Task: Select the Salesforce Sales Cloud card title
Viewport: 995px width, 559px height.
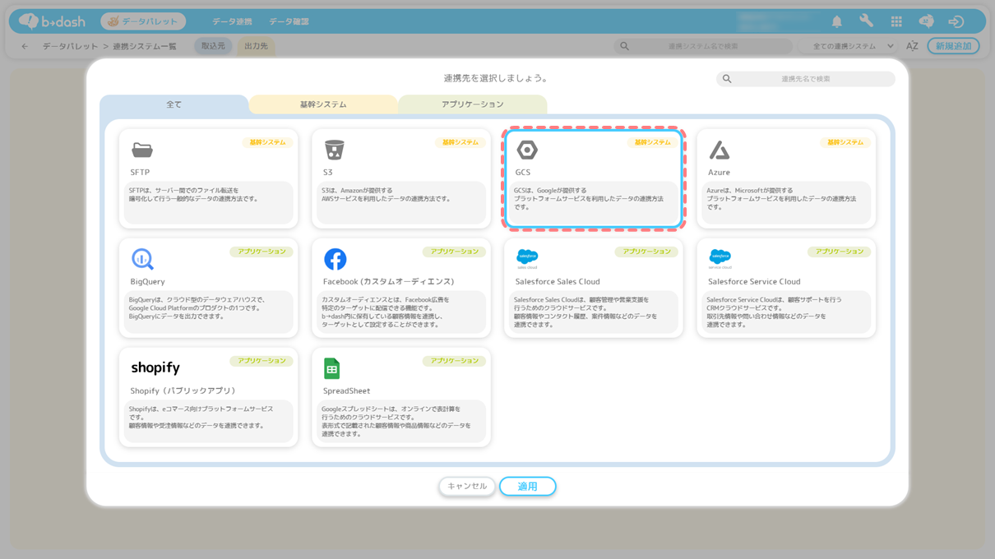Action: tap(558, 281)
